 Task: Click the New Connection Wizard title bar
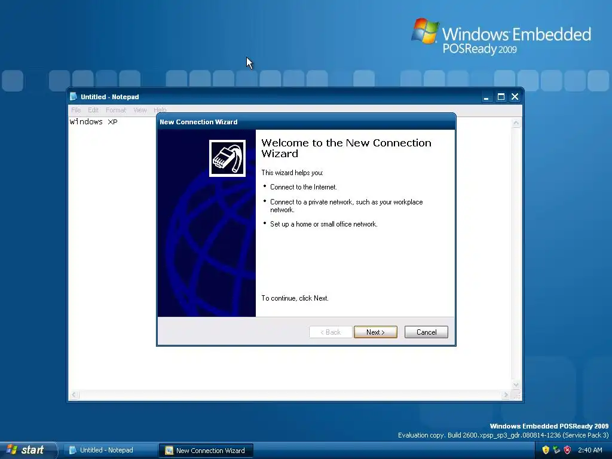[x=306, y=122]
